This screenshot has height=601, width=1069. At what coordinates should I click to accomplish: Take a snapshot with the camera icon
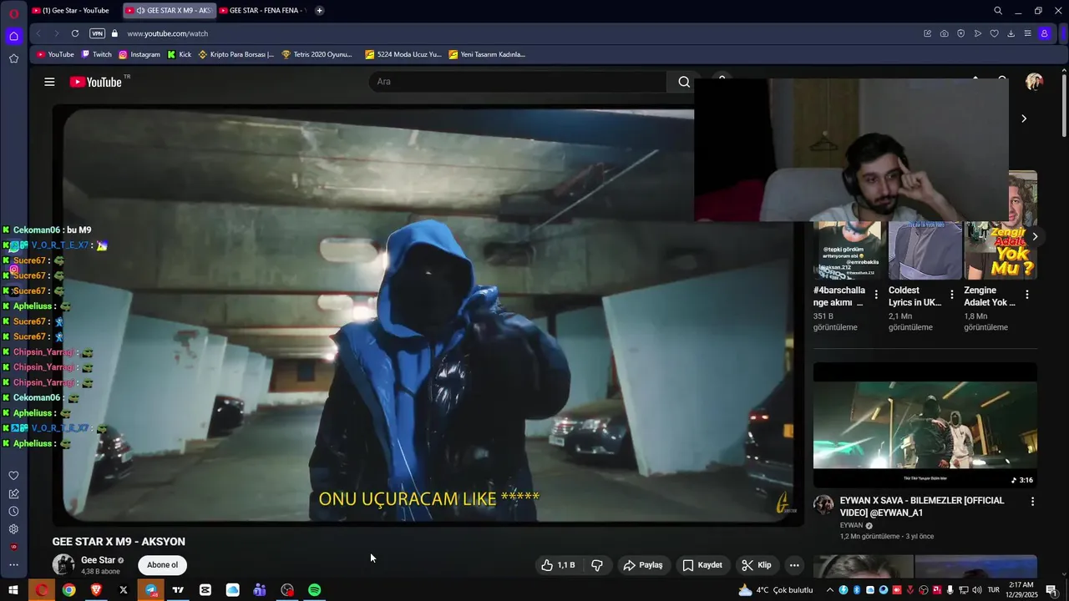tap(944, 33)
